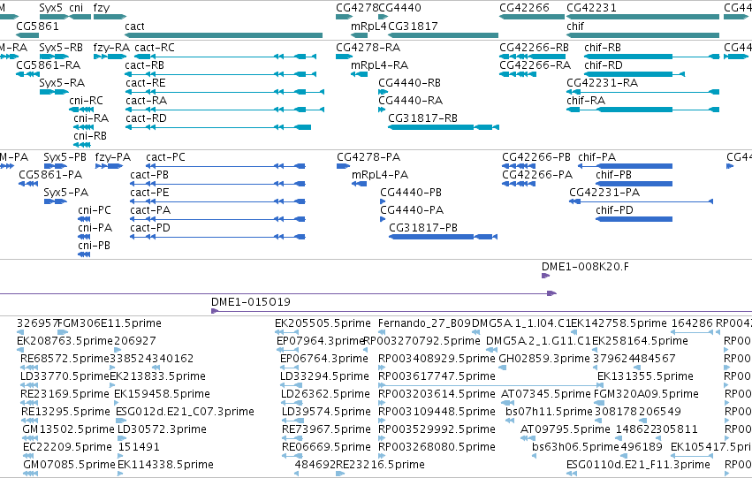The image size is (752, 478).
Task: Select transcript cact-RC
Action: 225,57
